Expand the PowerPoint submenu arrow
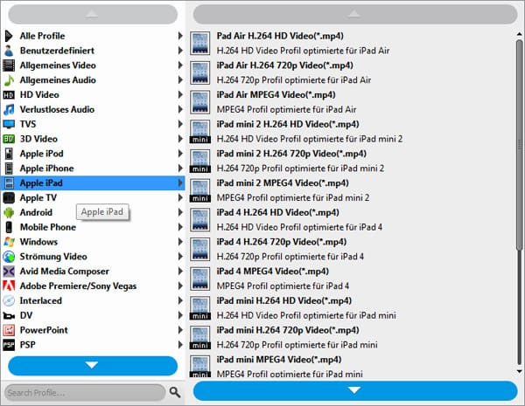This screenshot has width=525, height=406. pyautogui.click(x=180, y=330)
